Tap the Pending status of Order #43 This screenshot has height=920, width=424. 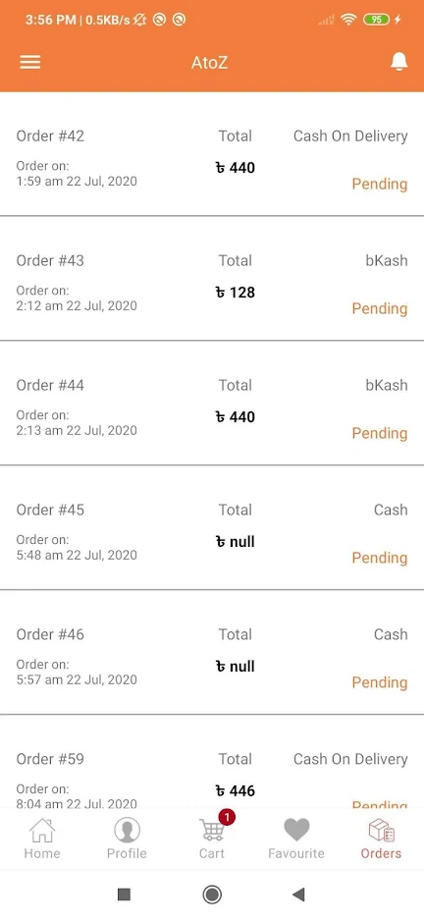coord(380,308)
